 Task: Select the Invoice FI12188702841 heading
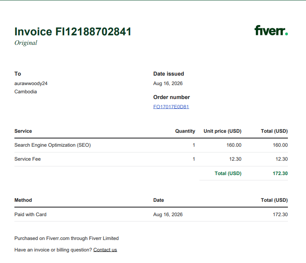[x=73, y=32]
